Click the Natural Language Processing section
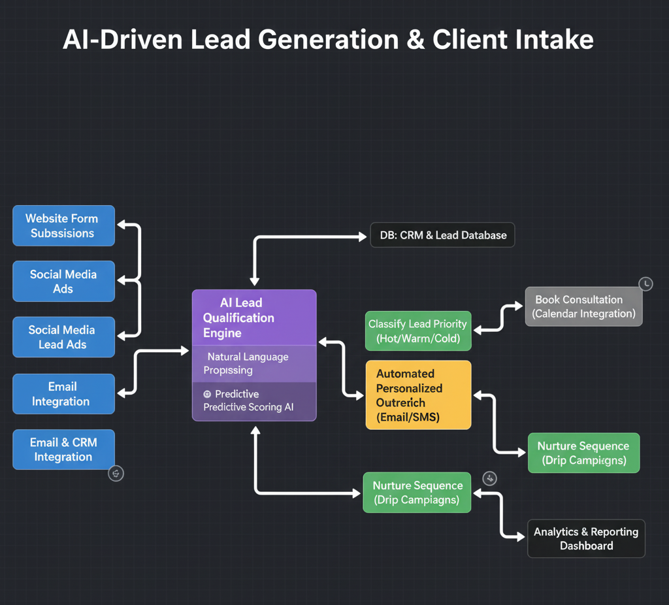This screenshot has height=605, width=669. (x=254, y=363)
